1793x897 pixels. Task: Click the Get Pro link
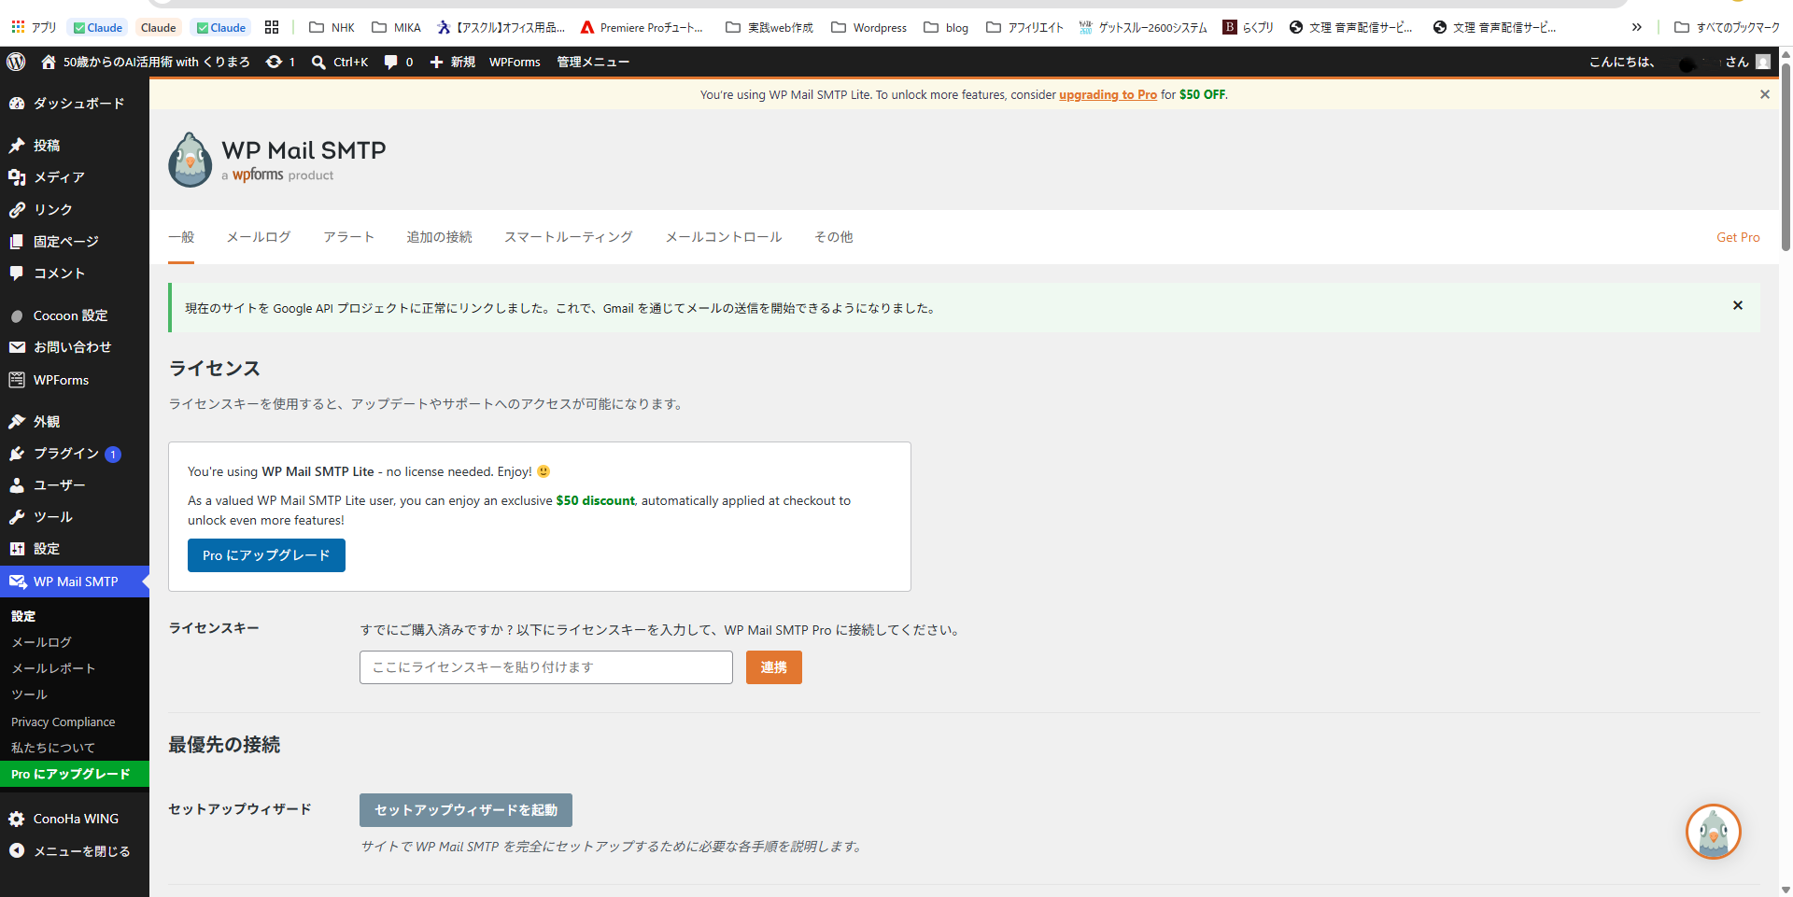1738,237
